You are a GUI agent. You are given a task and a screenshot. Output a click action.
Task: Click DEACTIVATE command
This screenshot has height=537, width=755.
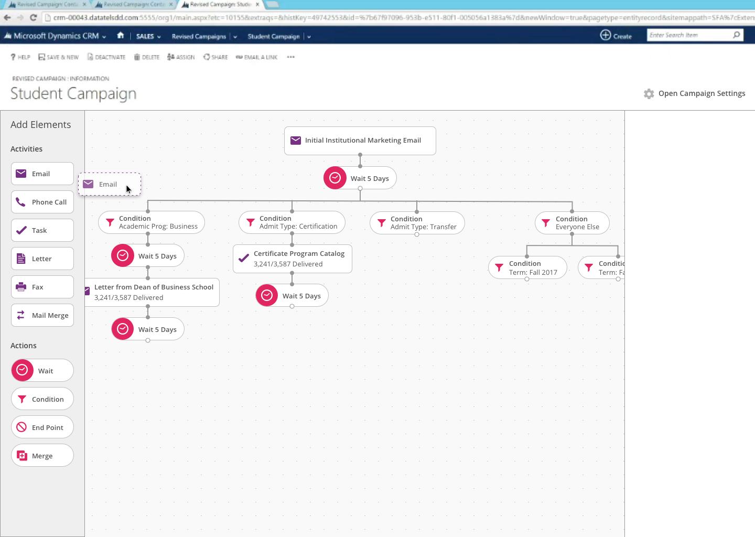106,57
